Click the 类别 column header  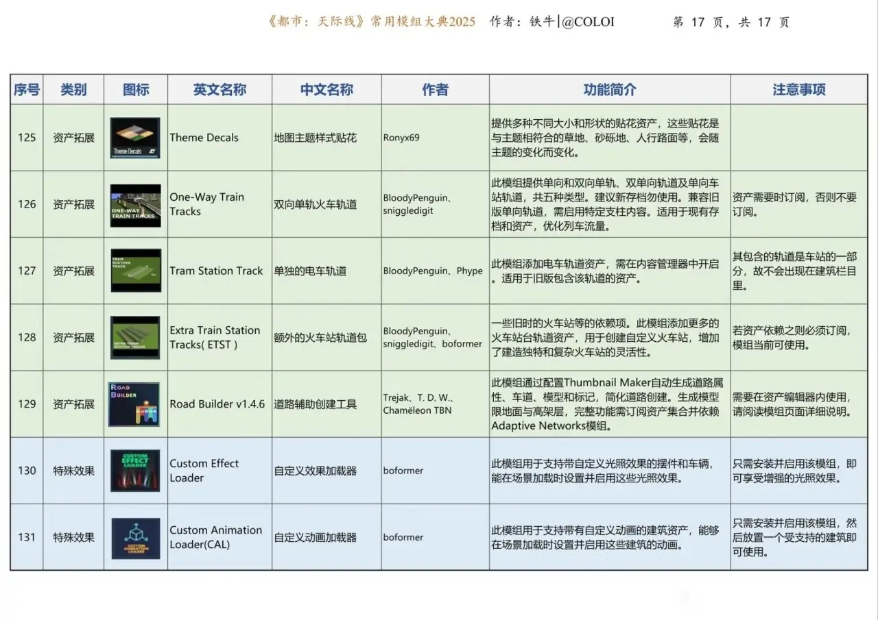[x=73, y=90]
